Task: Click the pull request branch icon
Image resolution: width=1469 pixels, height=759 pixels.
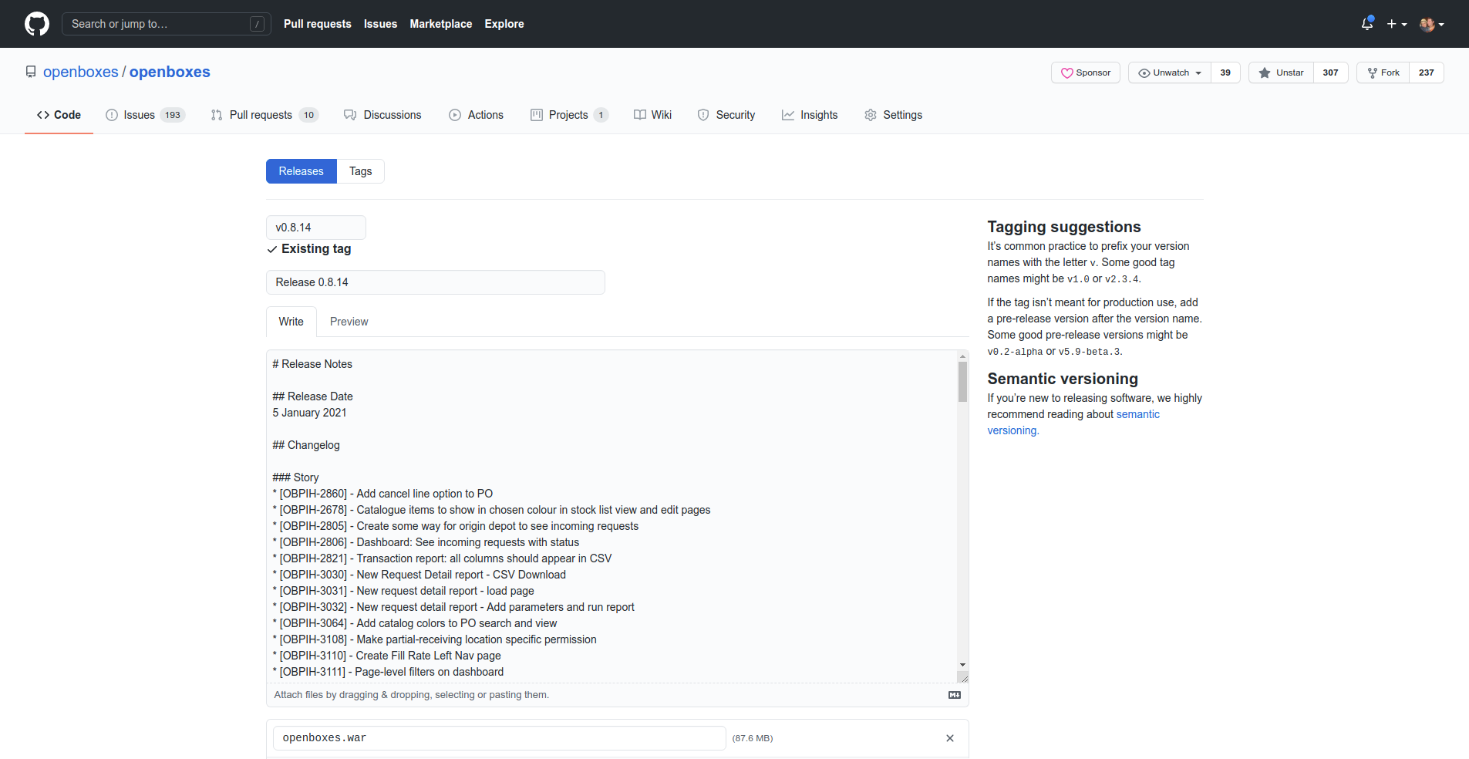Action: coord(217,115)
